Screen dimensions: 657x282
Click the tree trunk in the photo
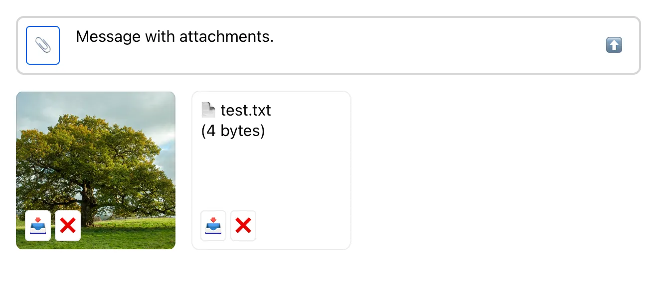90,204
